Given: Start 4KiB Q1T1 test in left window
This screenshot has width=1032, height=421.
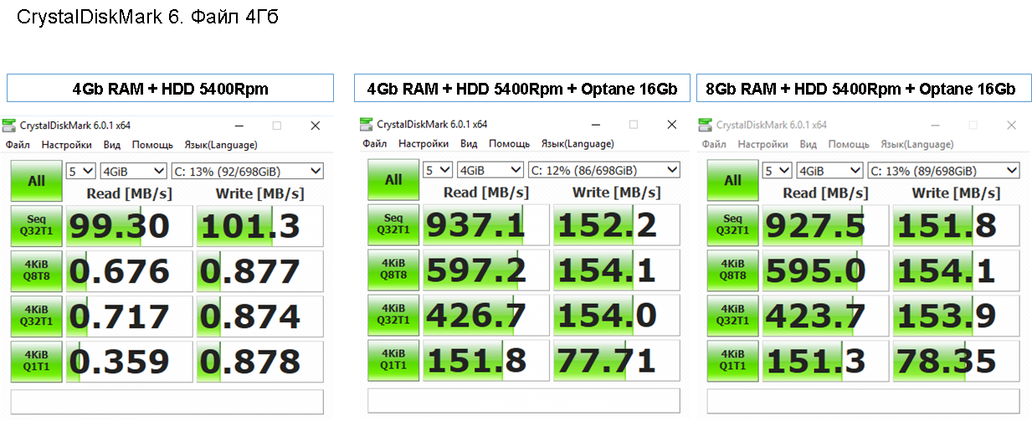Looking at the screenshot, I should point(37,362).
